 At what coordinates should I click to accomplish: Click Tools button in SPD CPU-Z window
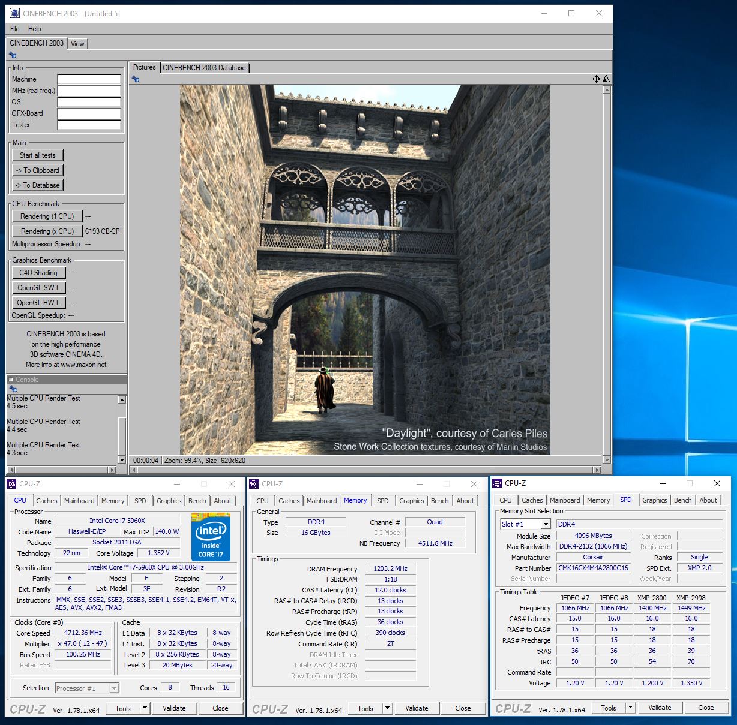coord(609,708)
